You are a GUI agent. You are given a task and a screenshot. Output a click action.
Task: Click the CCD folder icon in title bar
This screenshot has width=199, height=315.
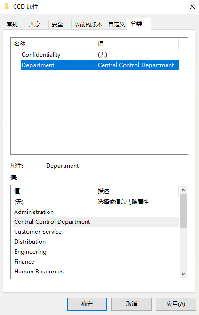tap(7, 7)
